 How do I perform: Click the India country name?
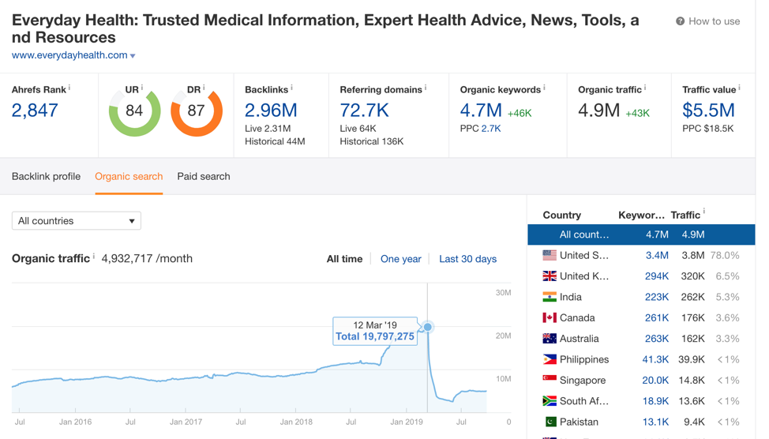pos(570,297)
